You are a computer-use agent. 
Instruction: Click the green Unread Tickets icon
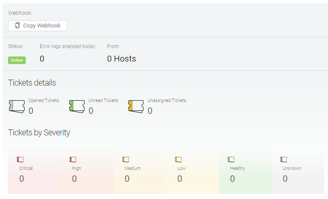(x=77, y=106)
